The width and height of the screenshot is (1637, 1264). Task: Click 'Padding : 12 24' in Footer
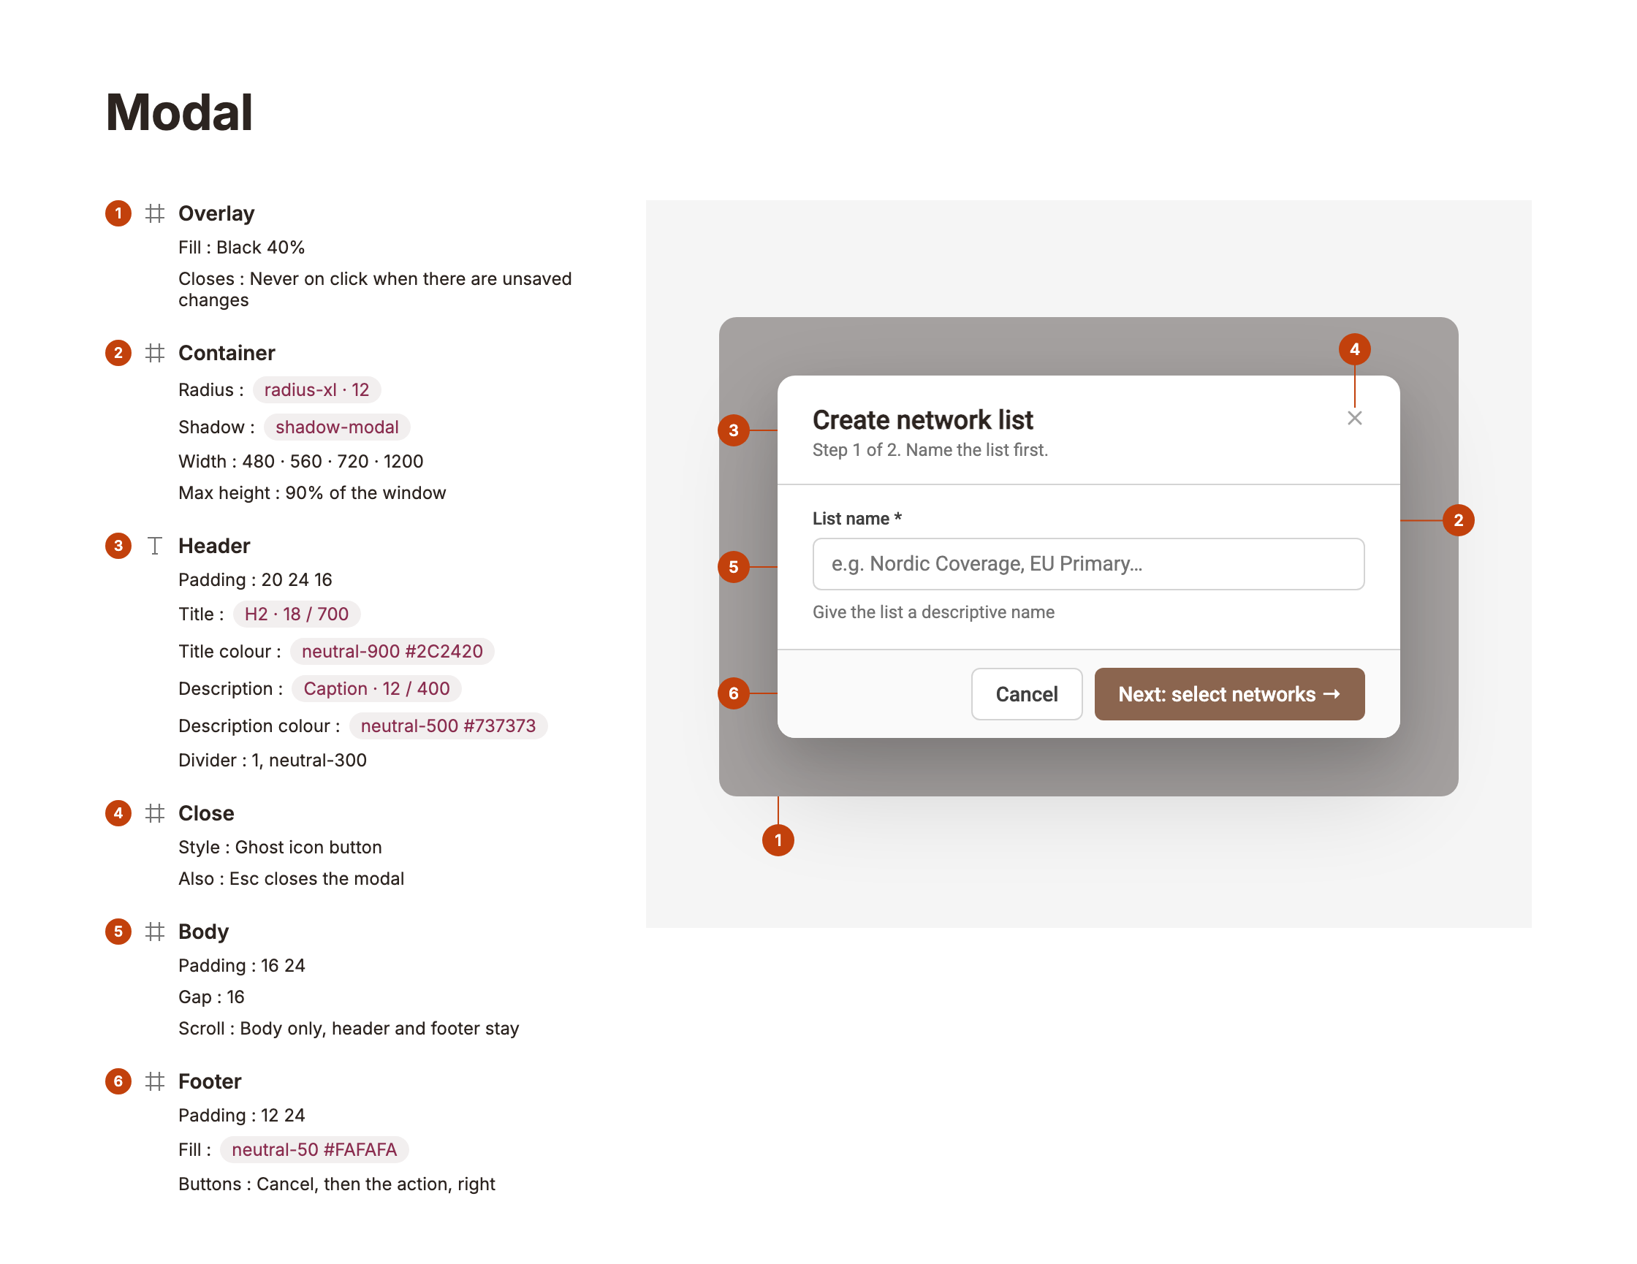point(241,1116)
